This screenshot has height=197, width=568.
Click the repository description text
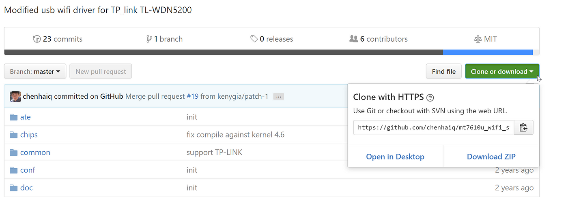[x=98, y=10]
